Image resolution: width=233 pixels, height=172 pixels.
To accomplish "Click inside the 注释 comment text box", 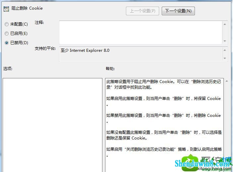I will tap(141, 33).
